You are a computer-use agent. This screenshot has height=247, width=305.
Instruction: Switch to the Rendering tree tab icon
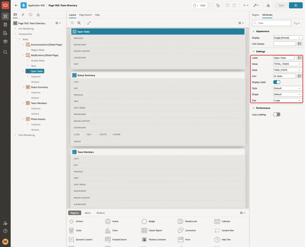[15, 15]
